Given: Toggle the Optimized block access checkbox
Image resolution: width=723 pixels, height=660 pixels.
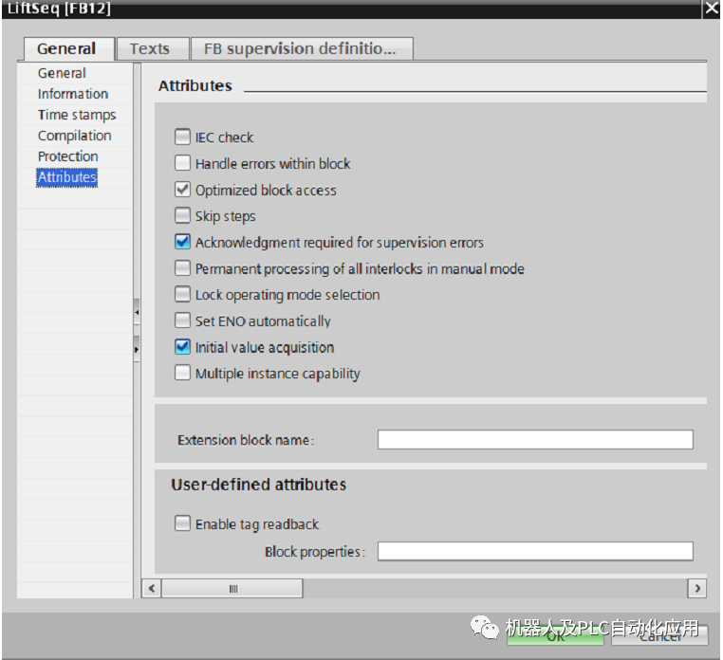Looking at the screenshot, I should (182, 190).
